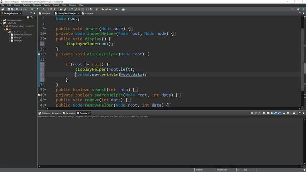Select Node.java in Package Explorer tree
The height and width of the screenshot is (172, 306).
pos(17,41)
